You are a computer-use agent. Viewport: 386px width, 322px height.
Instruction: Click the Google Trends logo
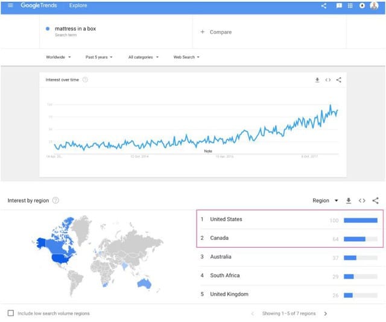39,5
